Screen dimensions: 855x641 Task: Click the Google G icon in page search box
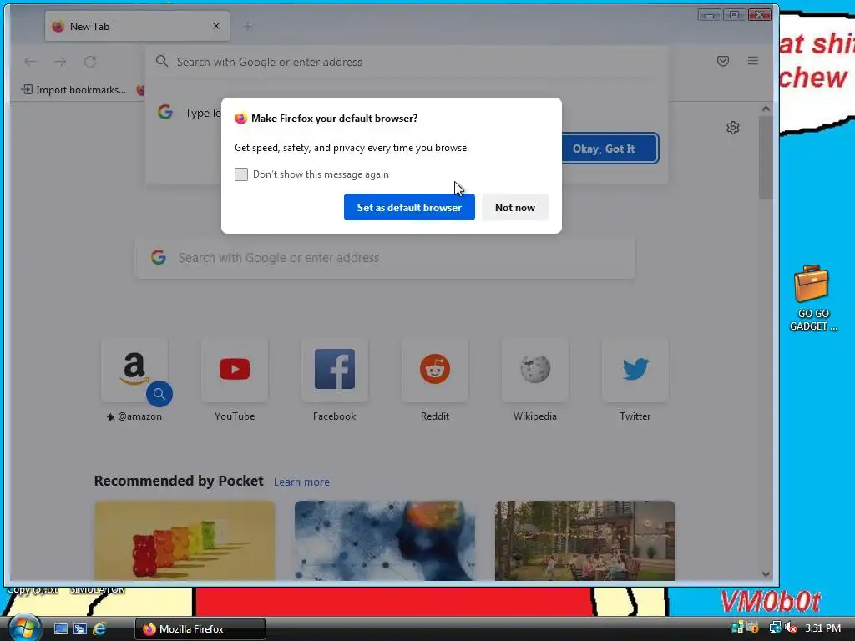(159, 257)
